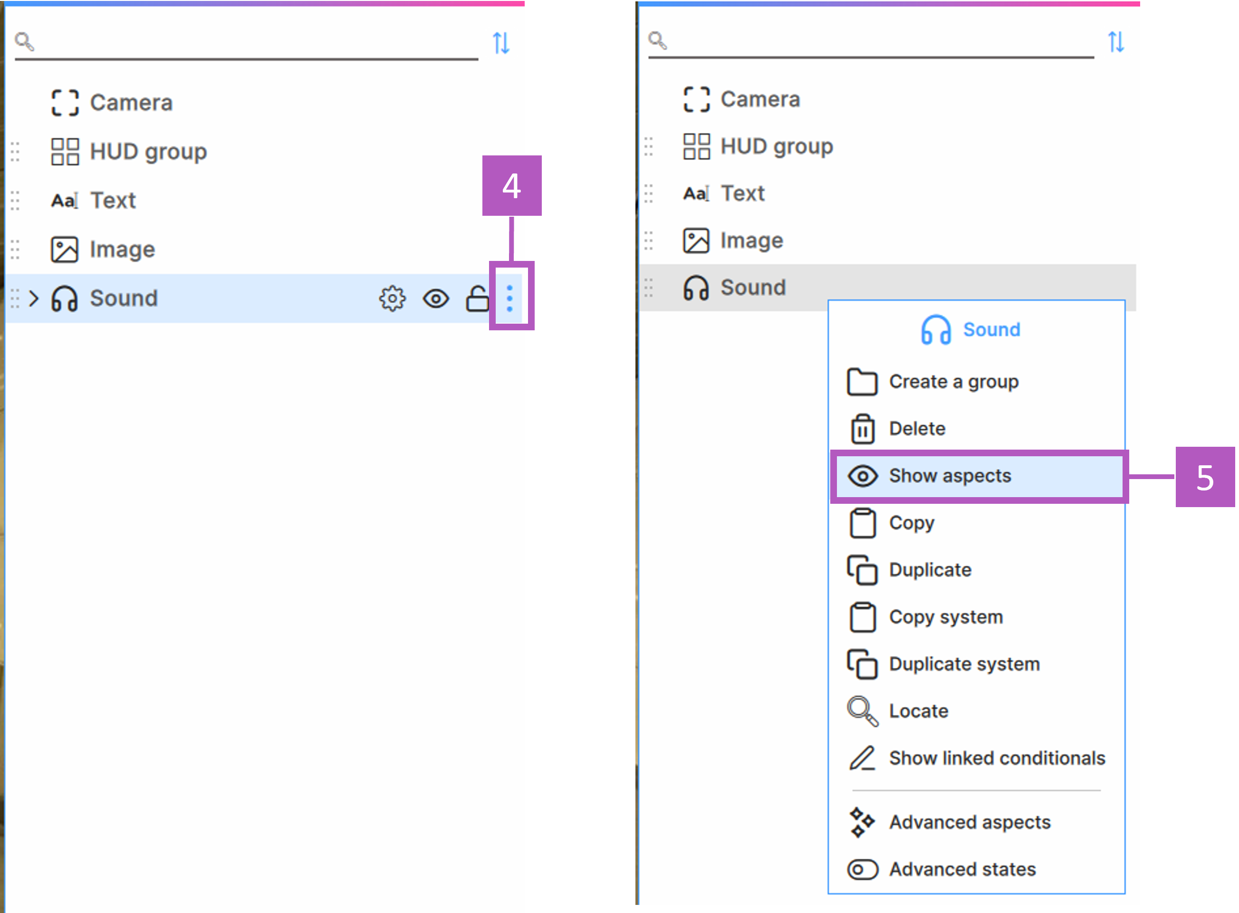The width and height of the screenshot is (1239, 913).
Task: Click the Image item icon in left list
Action: coord(65,249)
